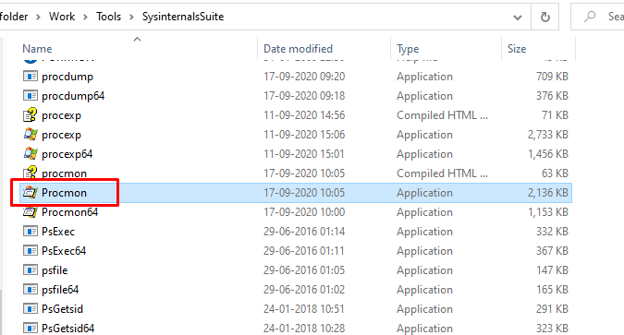The image size is (624, 335).
Task: Sort by the Name column header
Action: coord(37,49)
